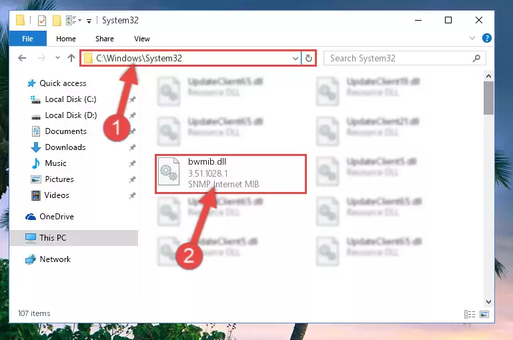Click the pin icon beside Videos
Image resolution: width=513 pixels, height=340 pixels.
[132, 195]
